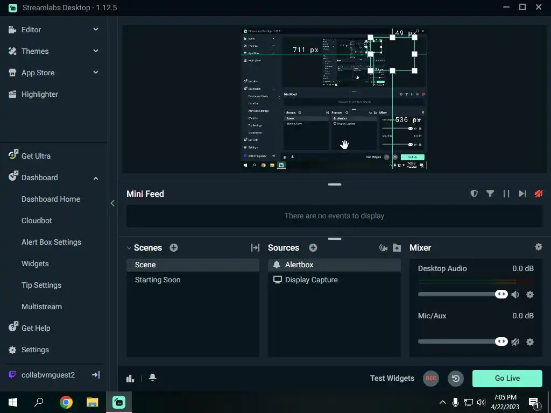Screen dimensions: 551x413
Task: Open Desktop Audio settings gear
Action: point(530,295)
